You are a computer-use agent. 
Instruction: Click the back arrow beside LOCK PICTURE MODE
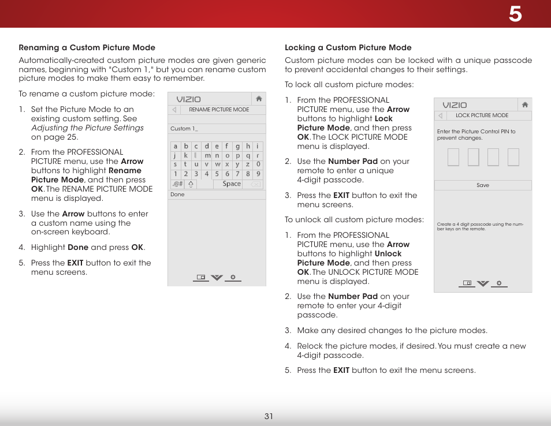point(440,115)
